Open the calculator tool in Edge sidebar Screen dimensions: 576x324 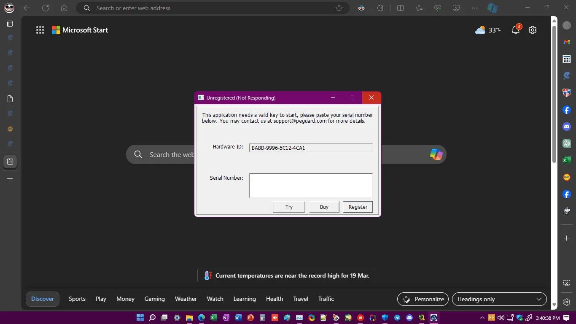pyautogui.click(x=567, y=59)
